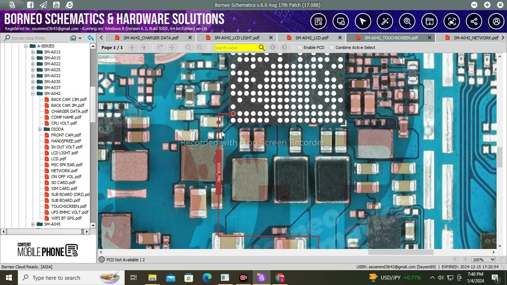507x285 pixels.
Task: Click the file tree vertical scrollbar thumb
Action: [93, 104]
